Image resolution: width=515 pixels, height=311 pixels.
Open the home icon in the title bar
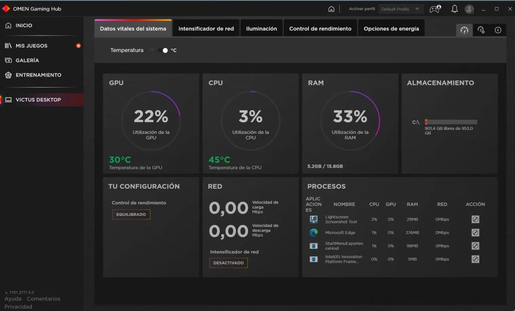(331, 9)
